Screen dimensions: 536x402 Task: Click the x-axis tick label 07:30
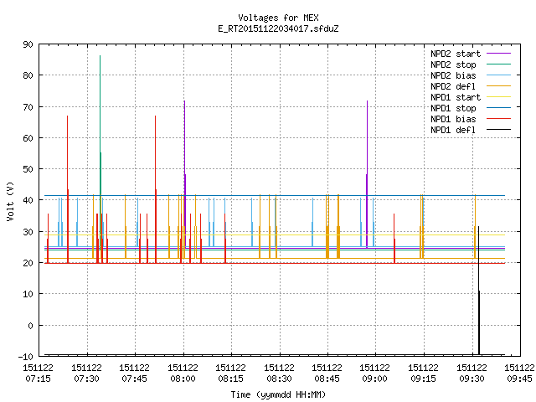86,379
